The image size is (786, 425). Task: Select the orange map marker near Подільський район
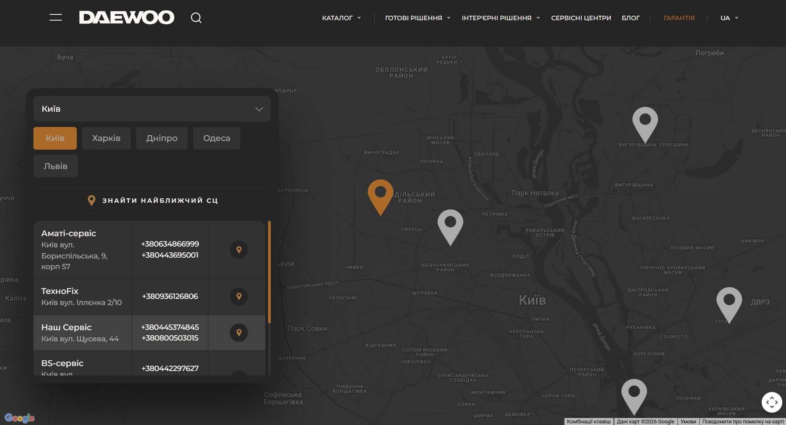(x=380, y=197)
